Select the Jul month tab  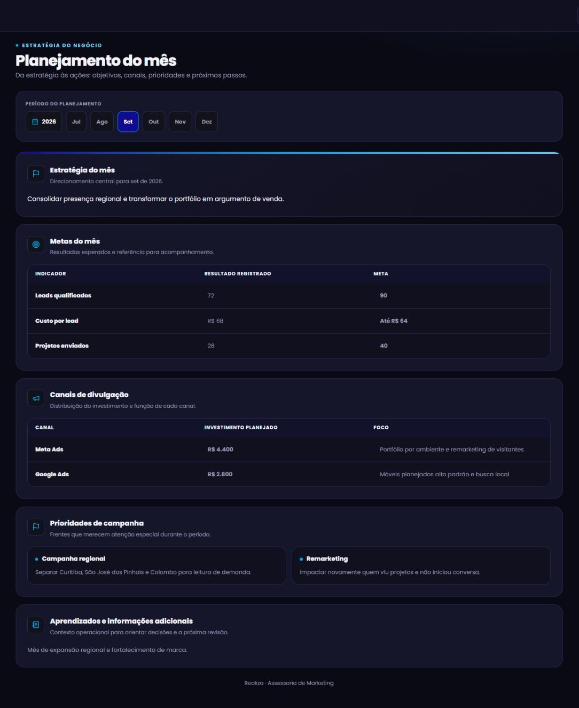76,122
